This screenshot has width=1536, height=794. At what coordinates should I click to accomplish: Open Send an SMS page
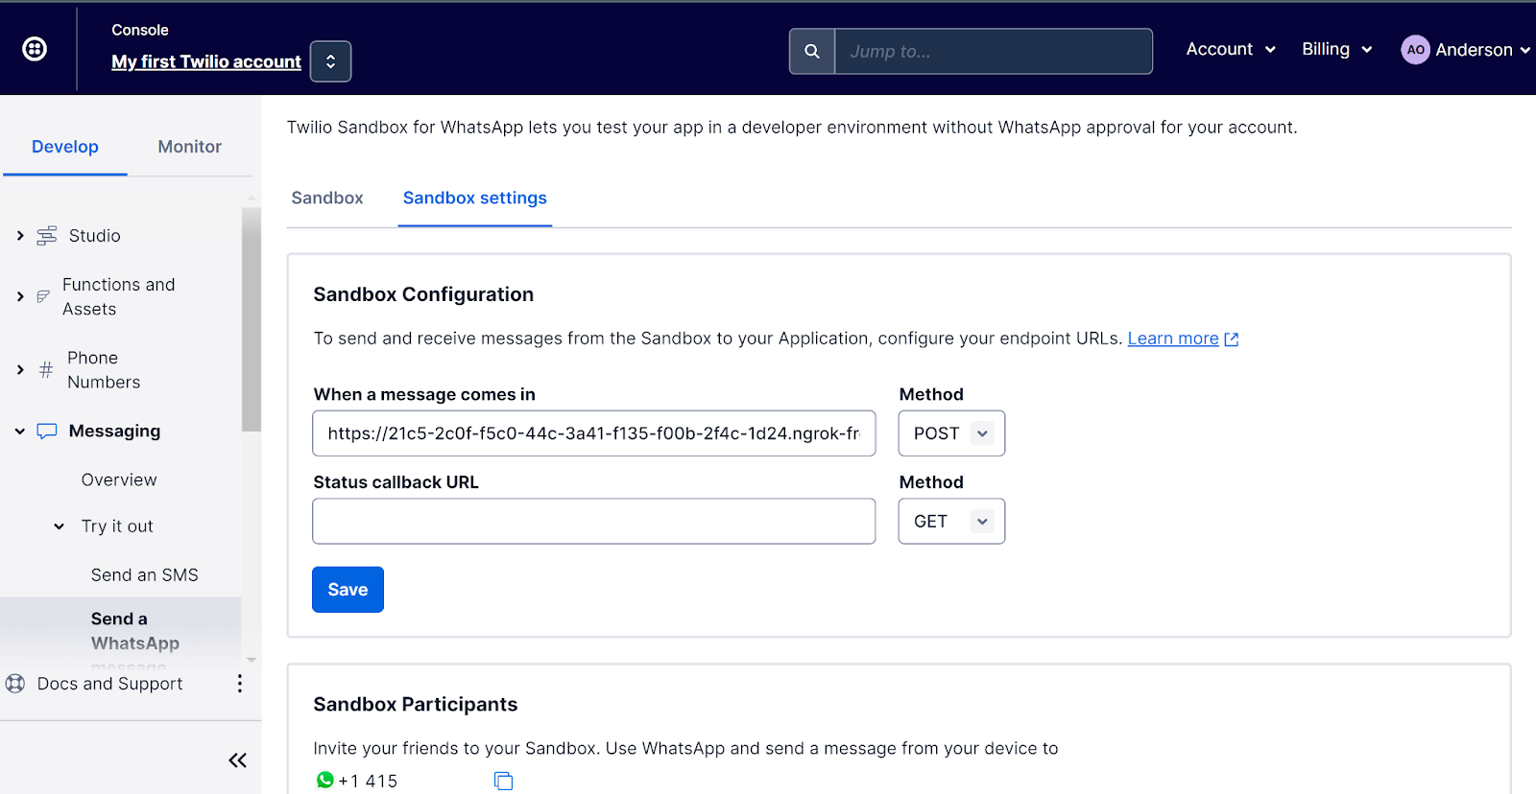coord(145,574)
